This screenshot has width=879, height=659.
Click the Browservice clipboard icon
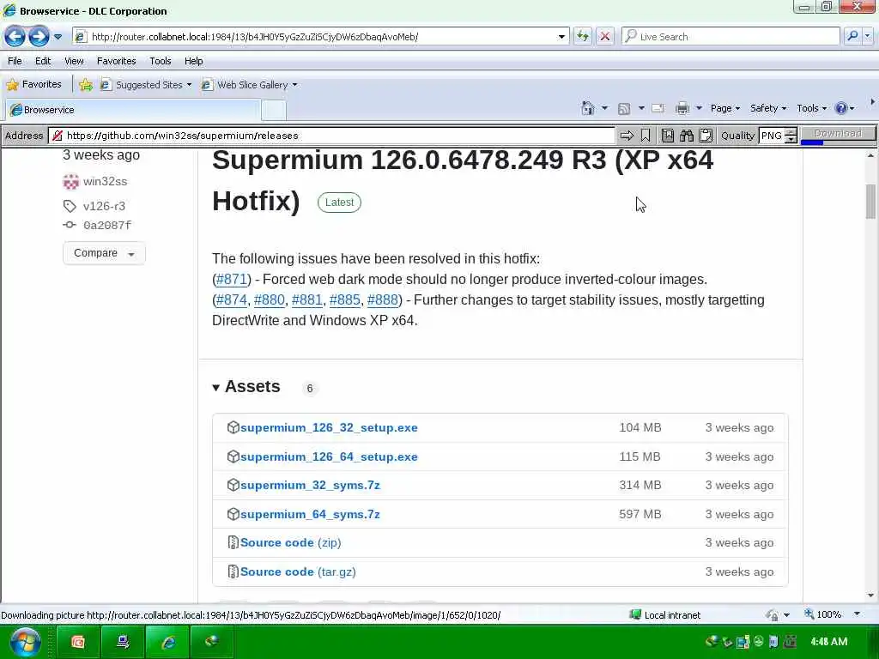pos(706,136)
